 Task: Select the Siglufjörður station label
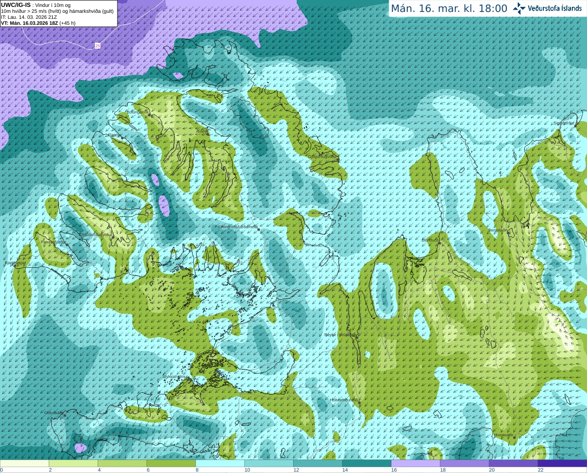(564, 123)
